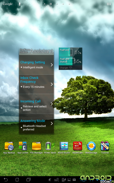Open the Recent Apps button
Screen dimensions: 114x183
(28, 180)
